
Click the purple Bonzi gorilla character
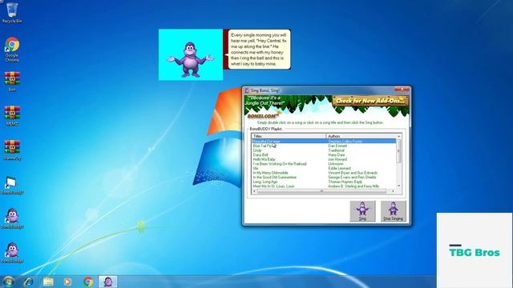pyautogui.click(x=190, y=59)
